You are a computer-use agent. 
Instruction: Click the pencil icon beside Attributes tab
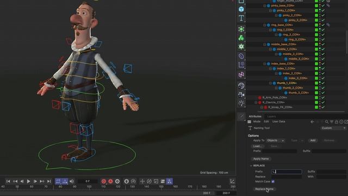pos(241,116)
